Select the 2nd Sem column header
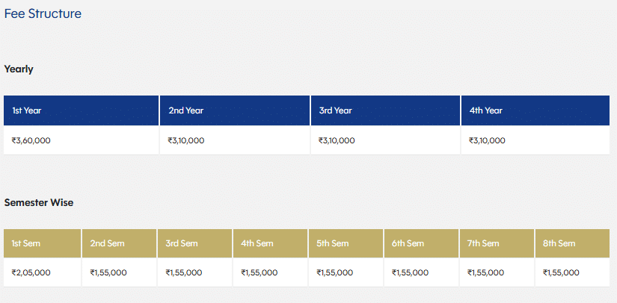The width and height of the screenshot is (617, 303). coord(108,243)
